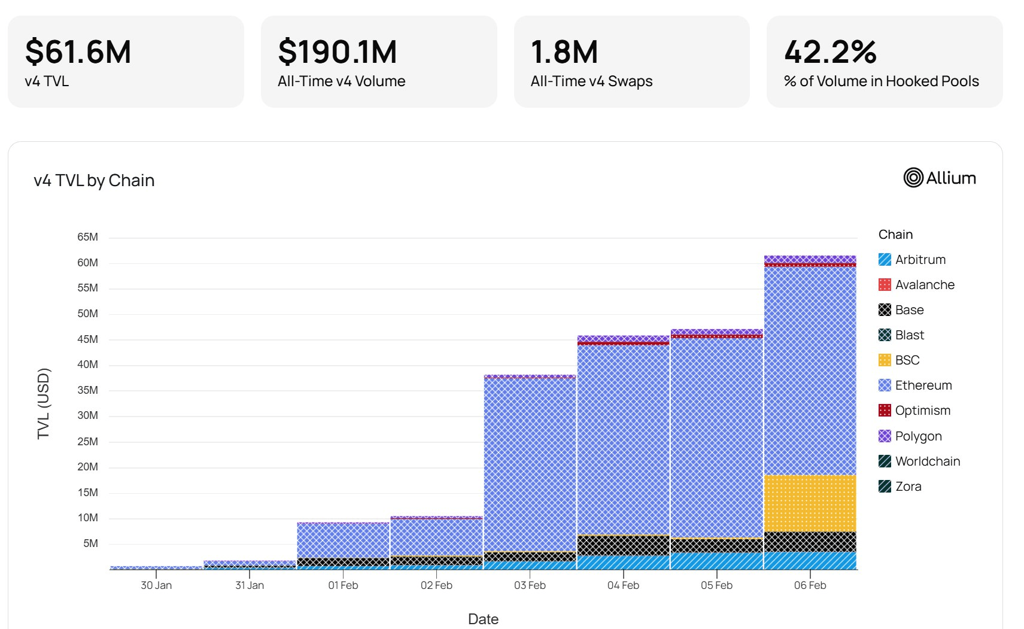
Task: Click the 30M y-axis label
Action: pos(87,415)
